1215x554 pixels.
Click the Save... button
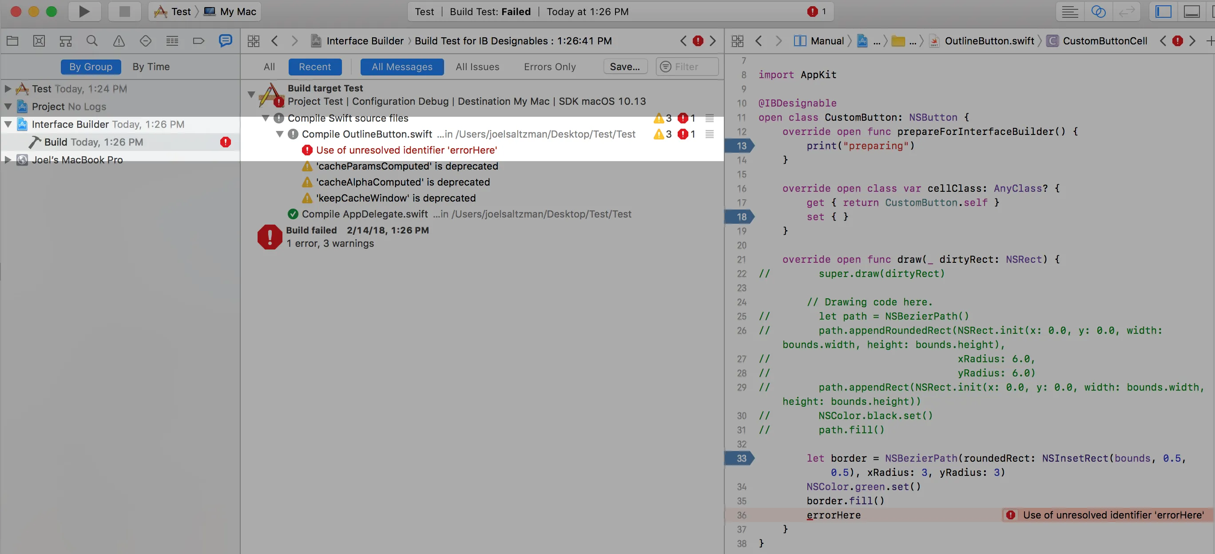pyautogui.click(x=624, y=67)
